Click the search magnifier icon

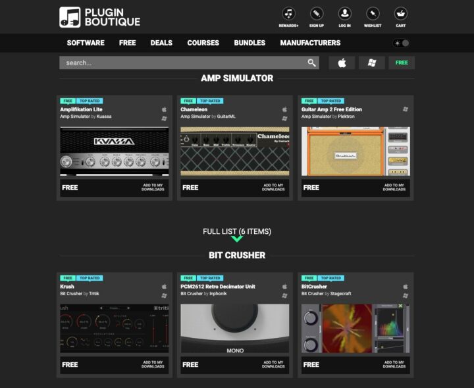311,63
